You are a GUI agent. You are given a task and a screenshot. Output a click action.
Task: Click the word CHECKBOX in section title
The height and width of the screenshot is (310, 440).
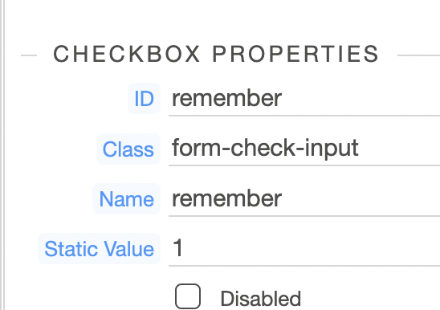click(127, 54)
